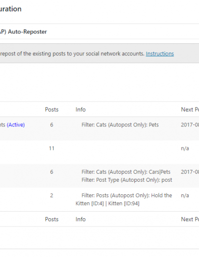Screen dimensions: 199x257
Task: Click the bottom Posts column footer
Action: [52, 219]
